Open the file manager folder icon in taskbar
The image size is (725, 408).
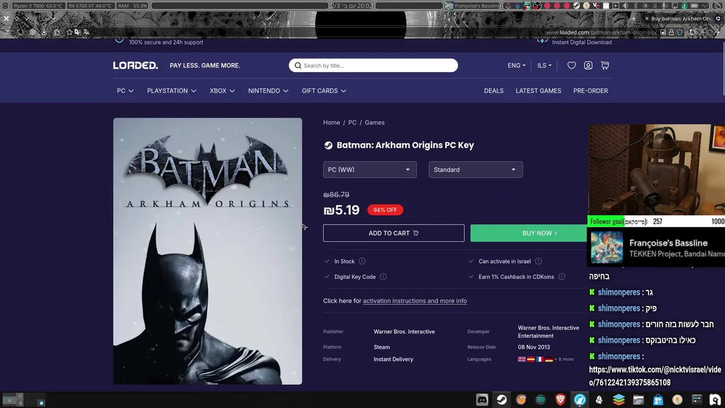(x=638, y=399)
